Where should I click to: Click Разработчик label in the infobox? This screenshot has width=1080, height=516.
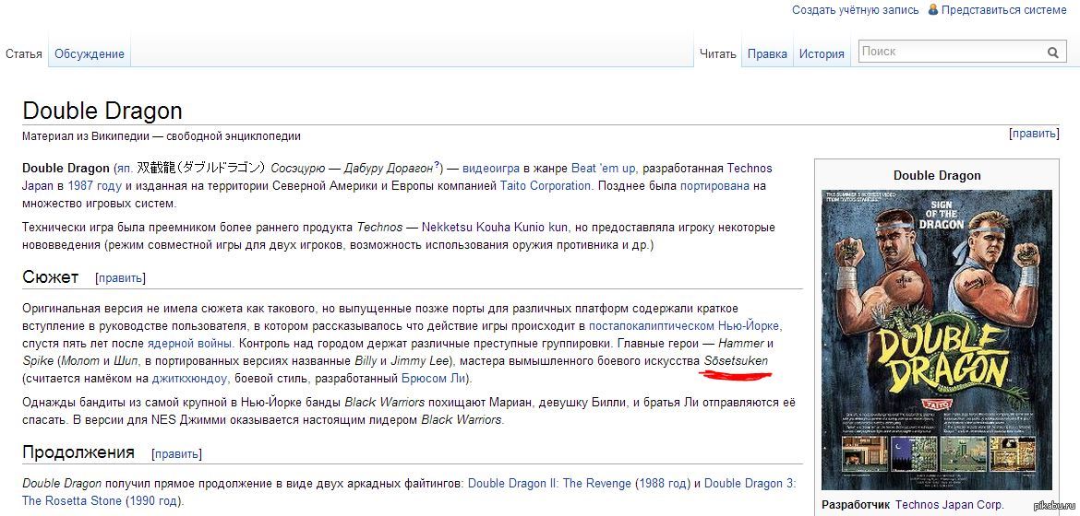[856, 504]
